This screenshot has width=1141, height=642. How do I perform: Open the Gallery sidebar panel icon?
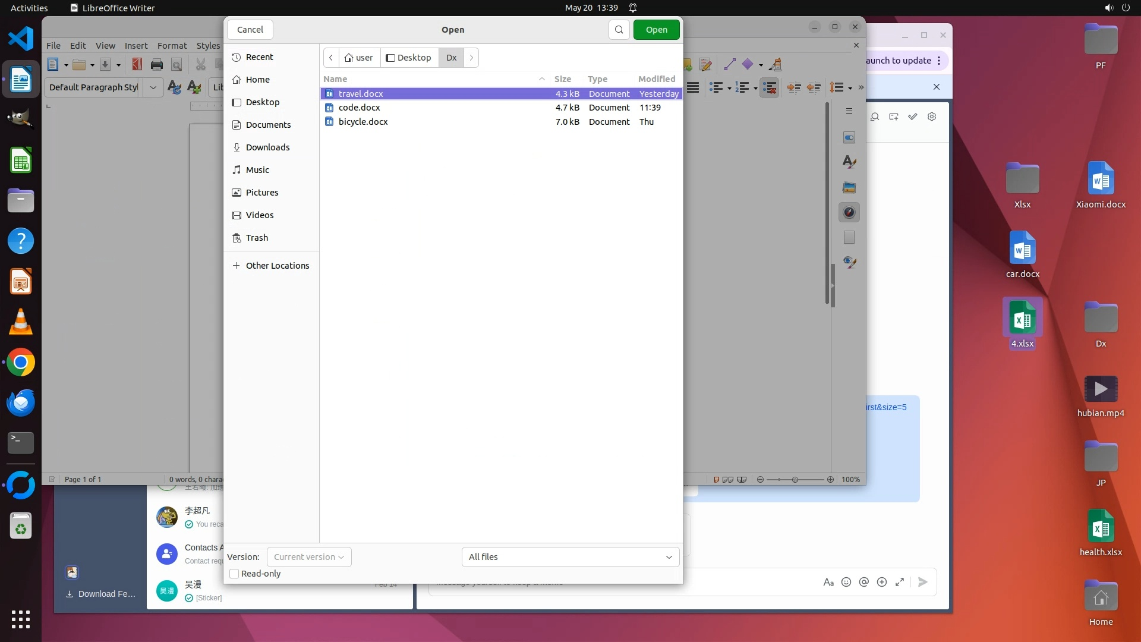tap(849, 187)
